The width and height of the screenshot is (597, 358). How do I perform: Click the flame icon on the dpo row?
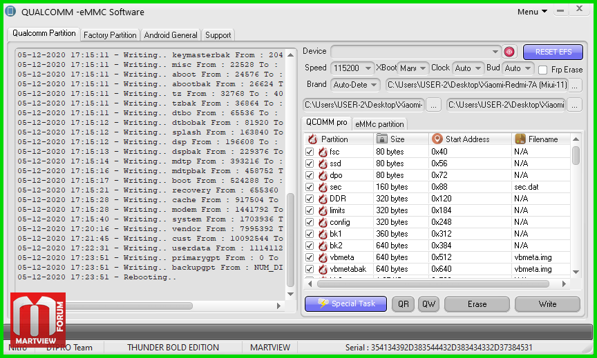(323, 176)
